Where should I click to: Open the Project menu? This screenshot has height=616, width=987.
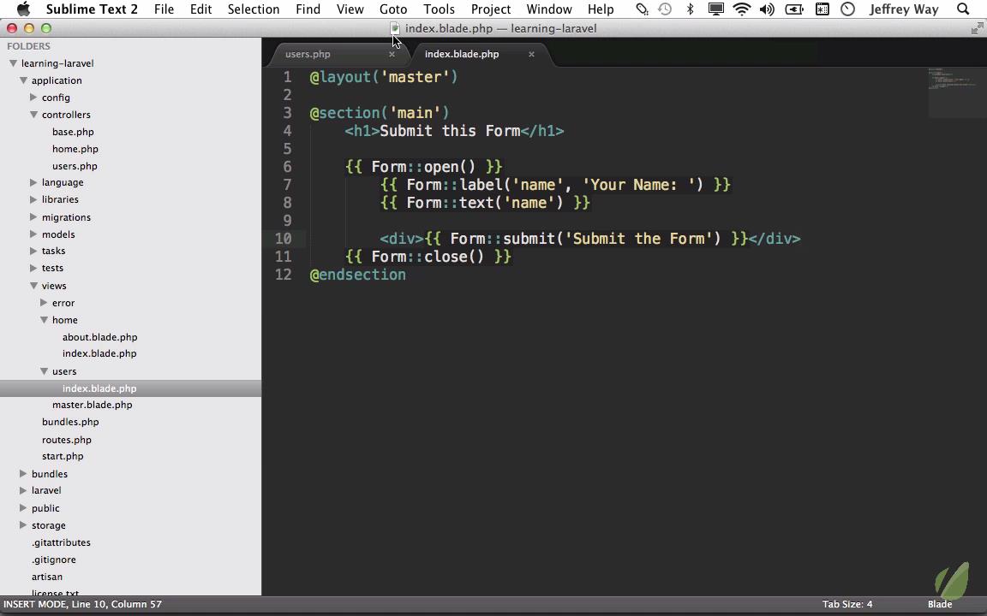(x=490, y=9)
